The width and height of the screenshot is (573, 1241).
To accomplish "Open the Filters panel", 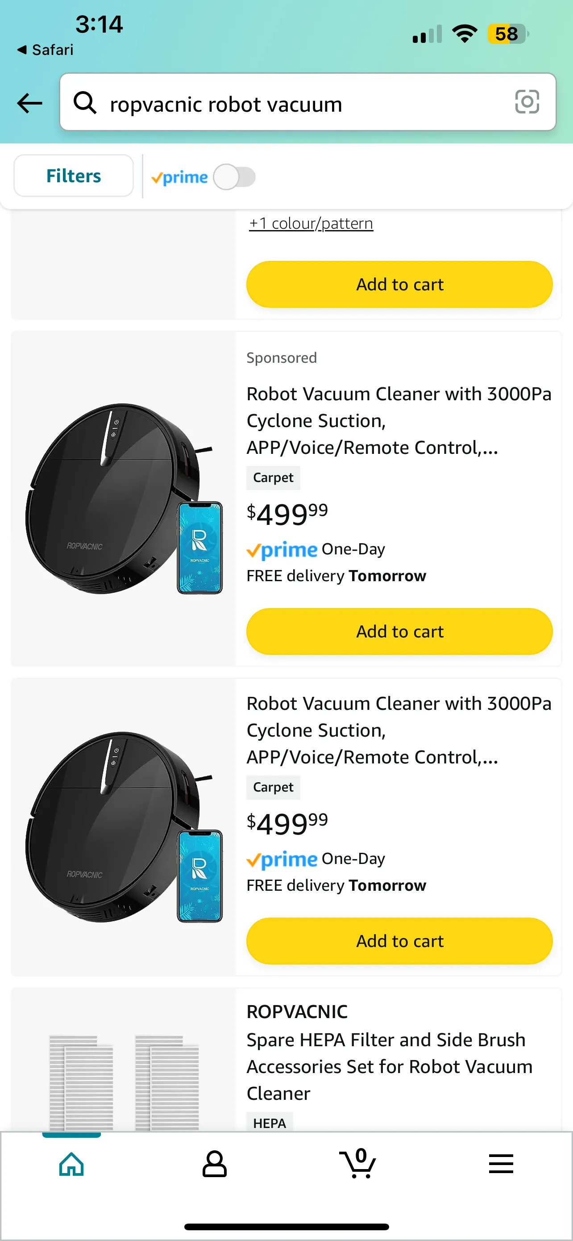I will pyautogui.click(x=74, y=176).
